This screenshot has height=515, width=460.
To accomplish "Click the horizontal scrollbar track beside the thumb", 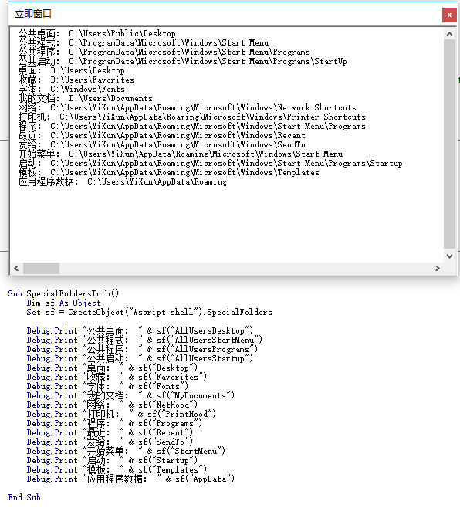I will pos(245,269).
